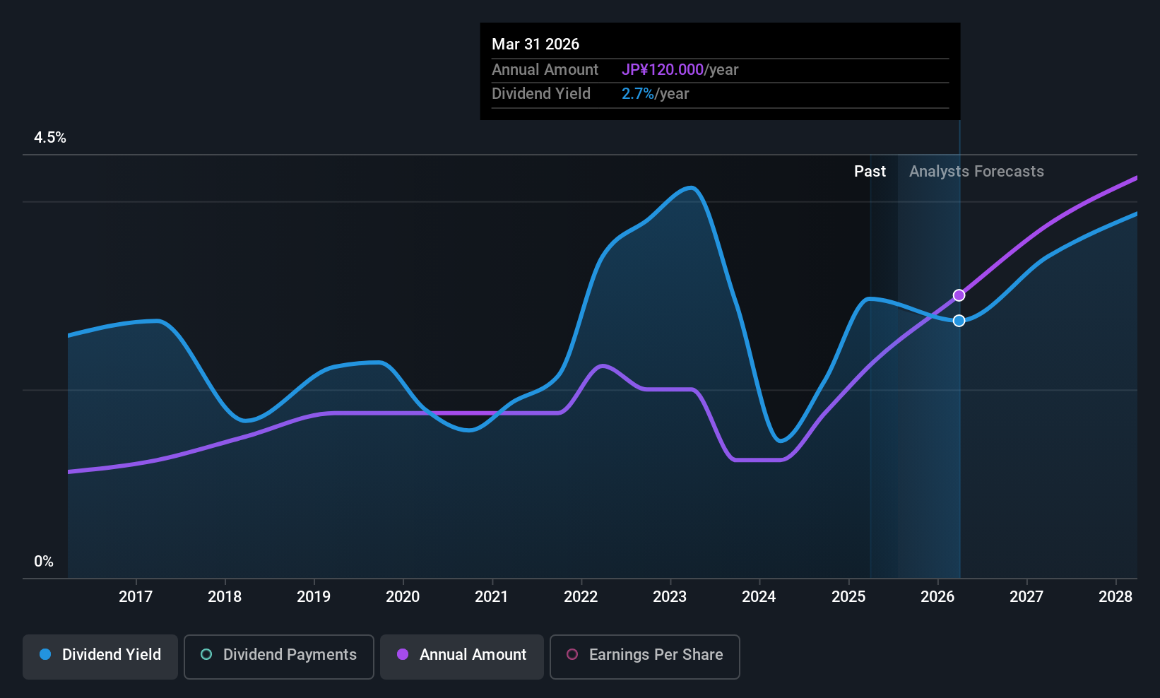
Task: Click the Analysts Forecasts label
Action: click(976, 171)
